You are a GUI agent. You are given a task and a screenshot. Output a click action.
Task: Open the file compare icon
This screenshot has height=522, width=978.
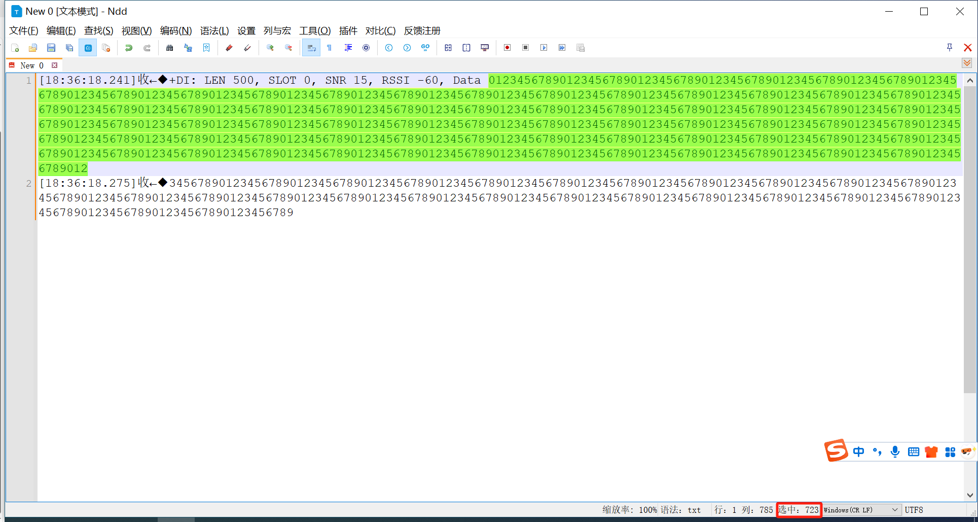(448, 48)
